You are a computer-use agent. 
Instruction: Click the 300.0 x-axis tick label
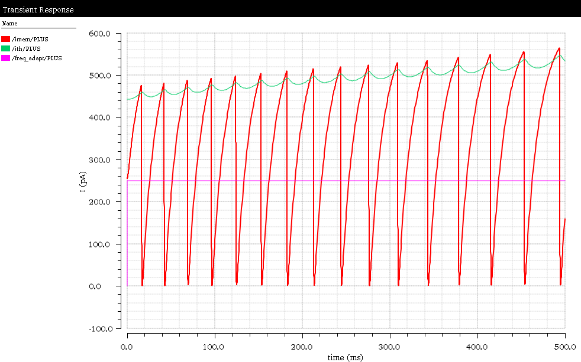(389, 347)
